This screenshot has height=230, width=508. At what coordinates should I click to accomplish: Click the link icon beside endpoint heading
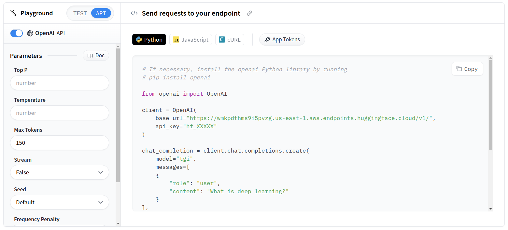249,13
